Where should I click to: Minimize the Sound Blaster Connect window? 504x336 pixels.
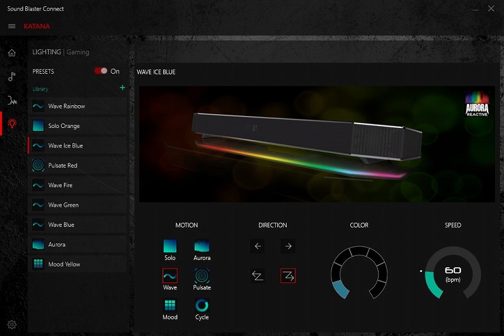pos(475,9)
